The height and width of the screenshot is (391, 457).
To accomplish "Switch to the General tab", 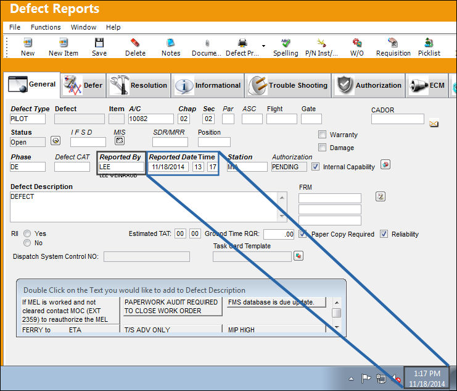I will [x=32, y=85].
